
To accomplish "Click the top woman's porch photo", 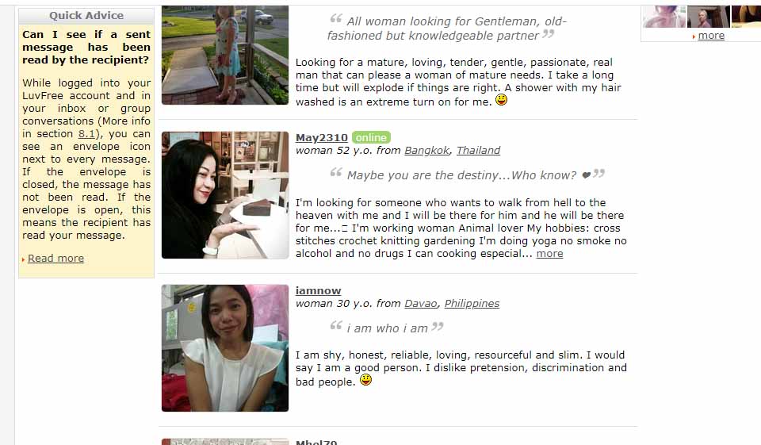I will 224,55.
